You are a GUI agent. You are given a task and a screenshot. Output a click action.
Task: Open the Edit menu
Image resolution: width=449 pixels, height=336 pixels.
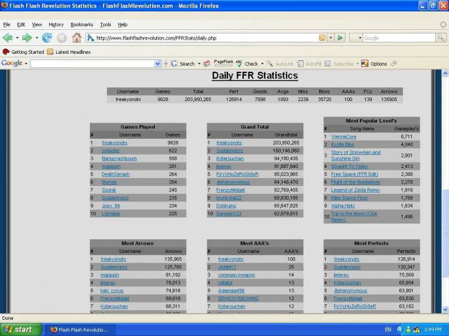[21, 25]
